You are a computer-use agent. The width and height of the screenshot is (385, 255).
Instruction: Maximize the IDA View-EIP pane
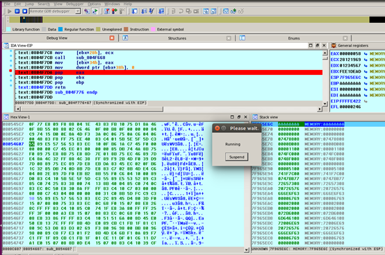pos(311,46)
